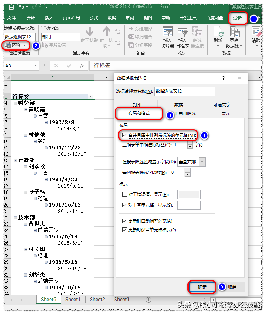This screenshot has width=266, height=314.
Task: Open the 垂直并排 dropdown
Action: [x=202, y=162]
